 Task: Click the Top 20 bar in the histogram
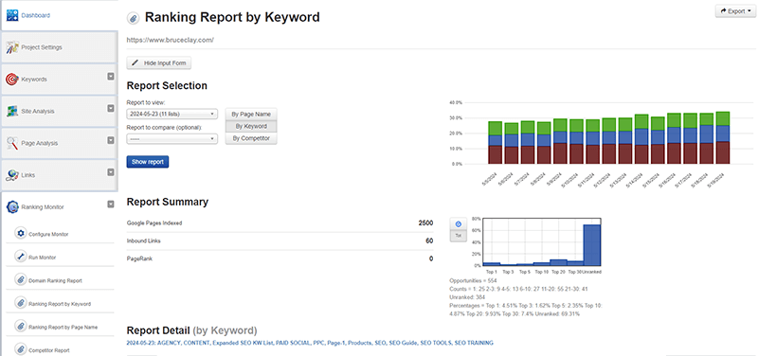[558, 262]
